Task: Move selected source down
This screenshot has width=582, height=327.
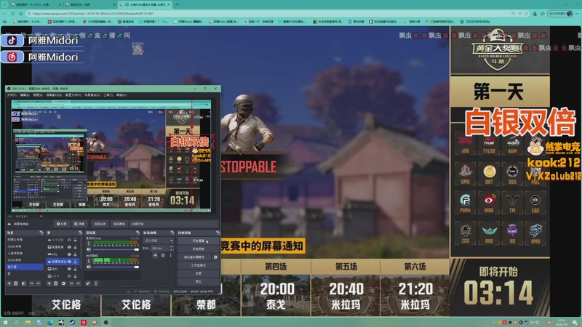Action: 79,283
